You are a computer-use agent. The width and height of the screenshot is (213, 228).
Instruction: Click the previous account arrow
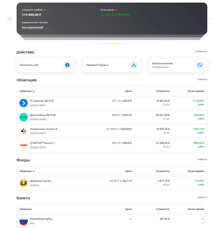click(10, 19)
